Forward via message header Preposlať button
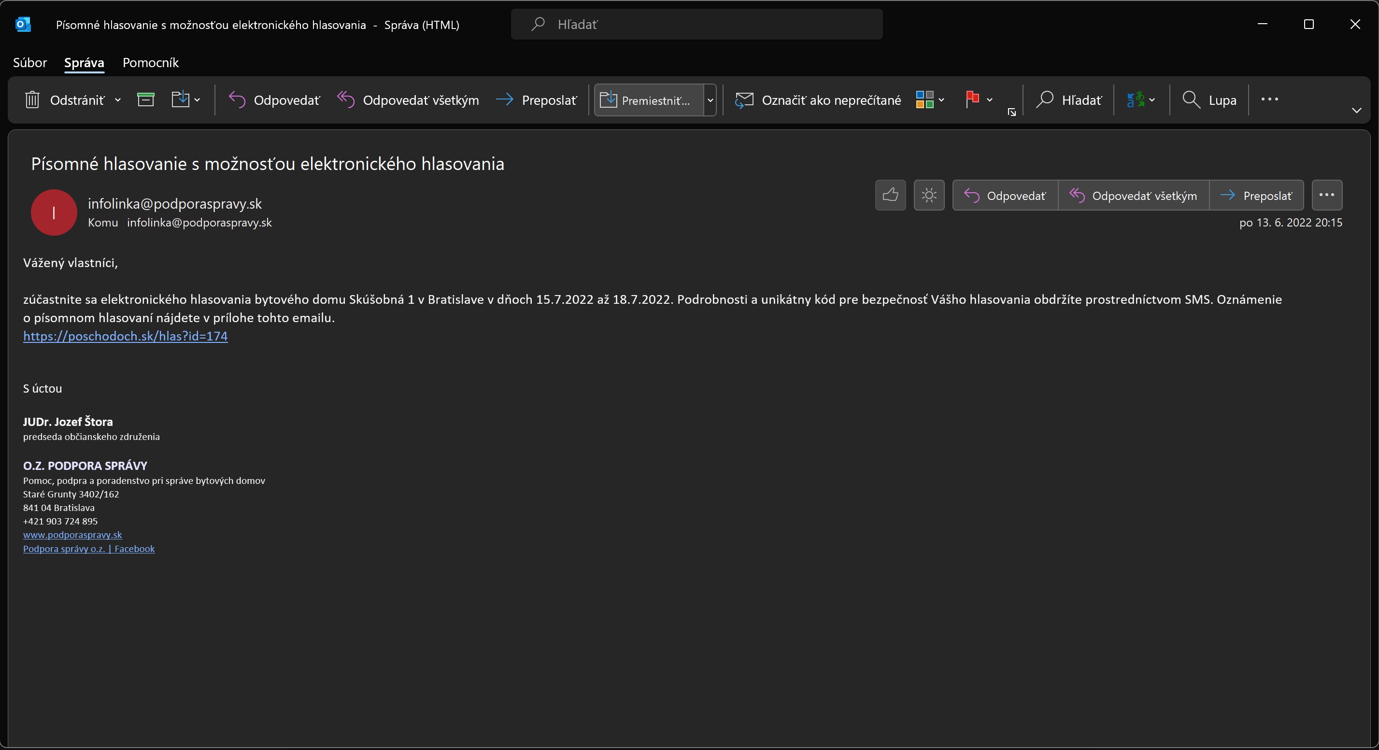Screen dimensions: 1379x750 pyautogui.click(x=1256, y=196)
